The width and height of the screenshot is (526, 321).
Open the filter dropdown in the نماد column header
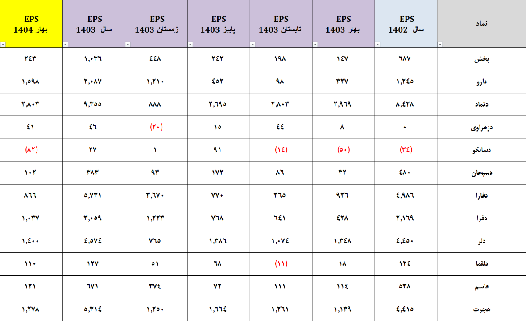tap(440, 45)
